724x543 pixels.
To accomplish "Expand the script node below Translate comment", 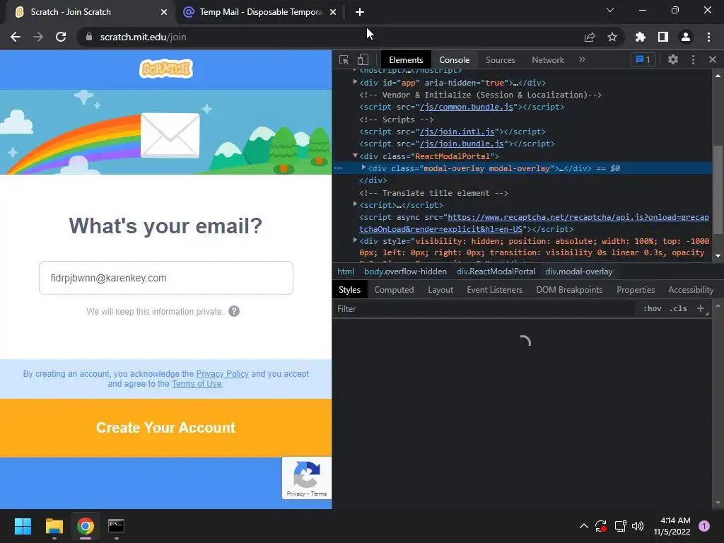I will [x=355, y=204].
